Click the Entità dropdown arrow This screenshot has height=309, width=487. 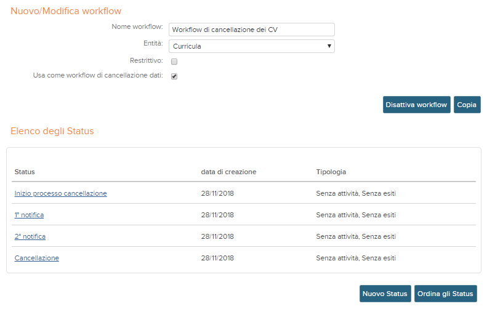(x=329, y=46)
